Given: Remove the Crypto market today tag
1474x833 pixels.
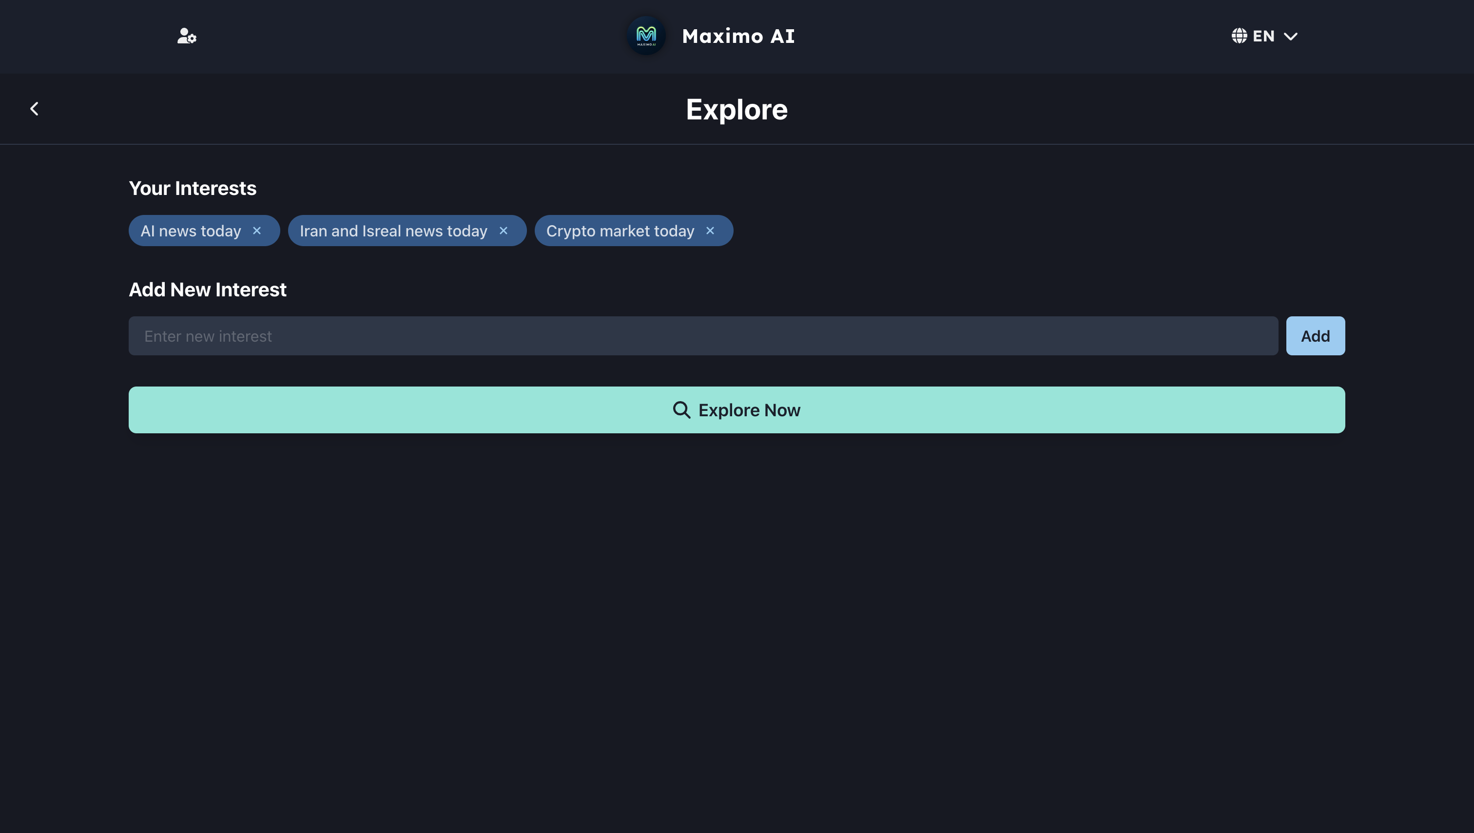Looking at the screenshot, I should tap(710, 231).
